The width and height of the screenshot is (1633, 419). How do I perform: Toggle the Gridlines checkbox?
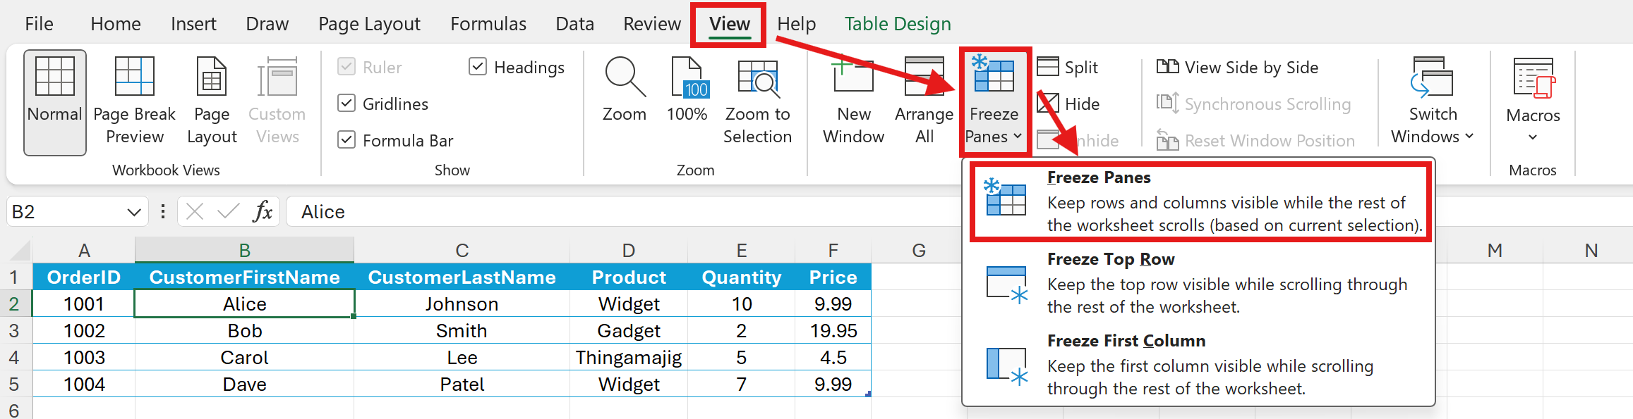(x=347, y=104)
